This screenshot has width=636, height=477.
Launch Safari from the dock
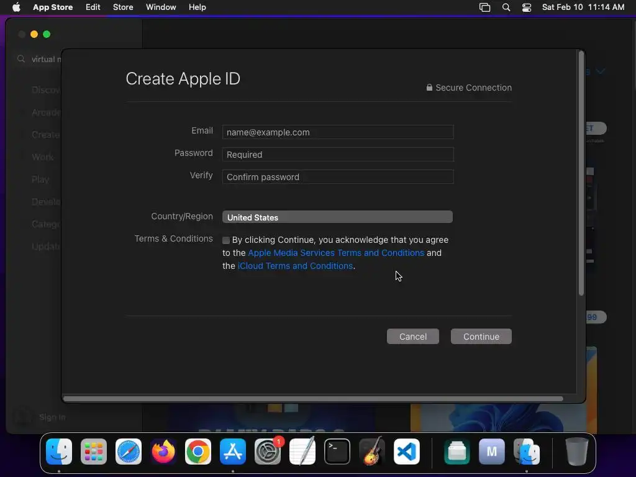pos(129,452)
